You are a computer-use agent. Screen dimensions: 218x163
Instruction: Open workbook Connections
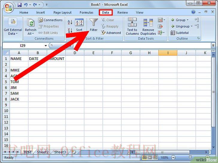pyautogui.click(x=50, y=20)
